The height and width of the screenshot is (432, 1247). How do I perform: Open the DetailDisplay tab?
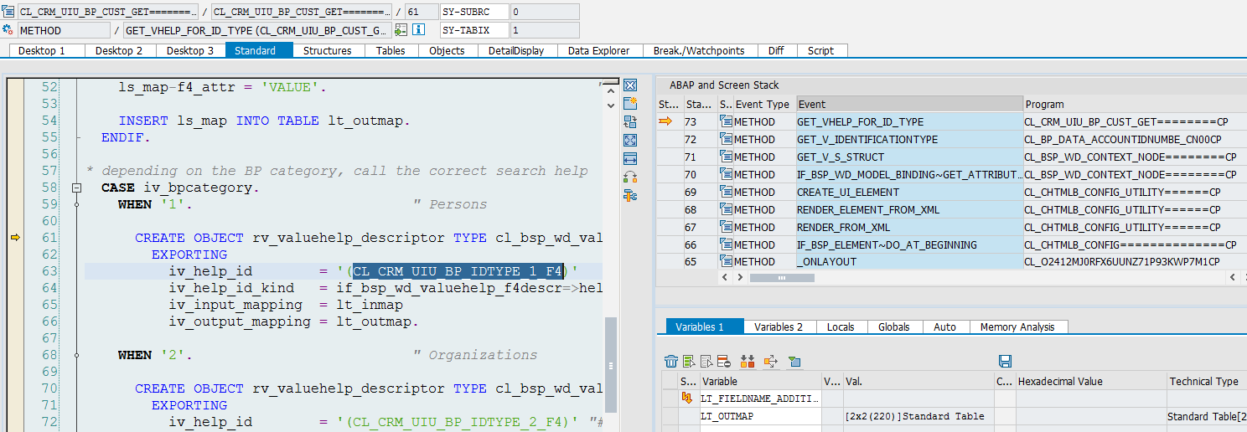[x=516, y=50]
